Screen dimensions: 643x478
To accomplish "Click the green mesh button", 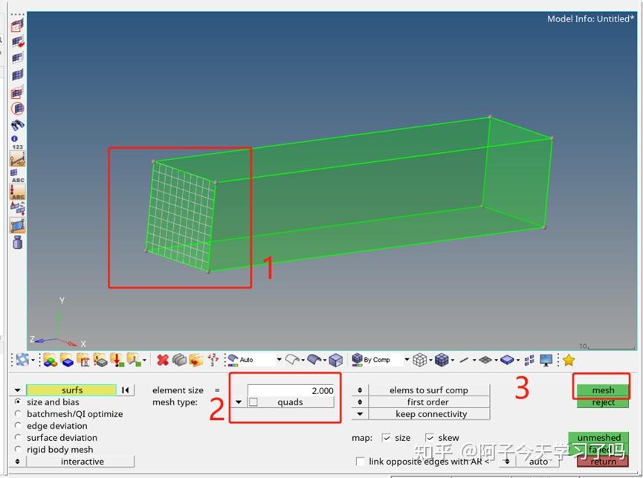I will [x=602, y=390].
